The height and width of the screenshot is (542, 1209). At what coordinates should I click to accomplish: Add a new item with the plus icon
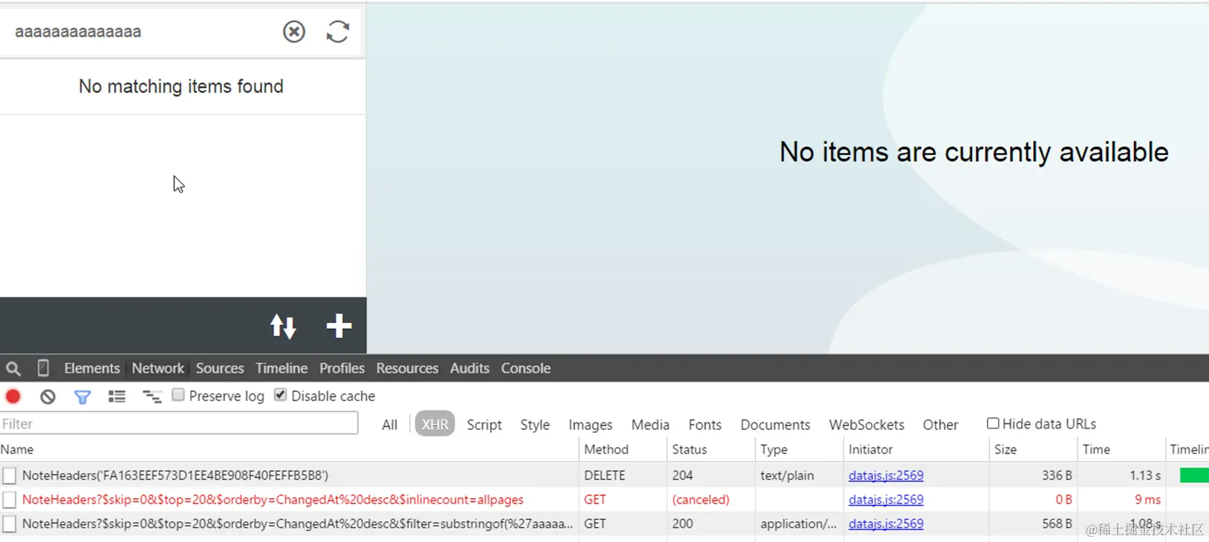click(x=339, y=326)
